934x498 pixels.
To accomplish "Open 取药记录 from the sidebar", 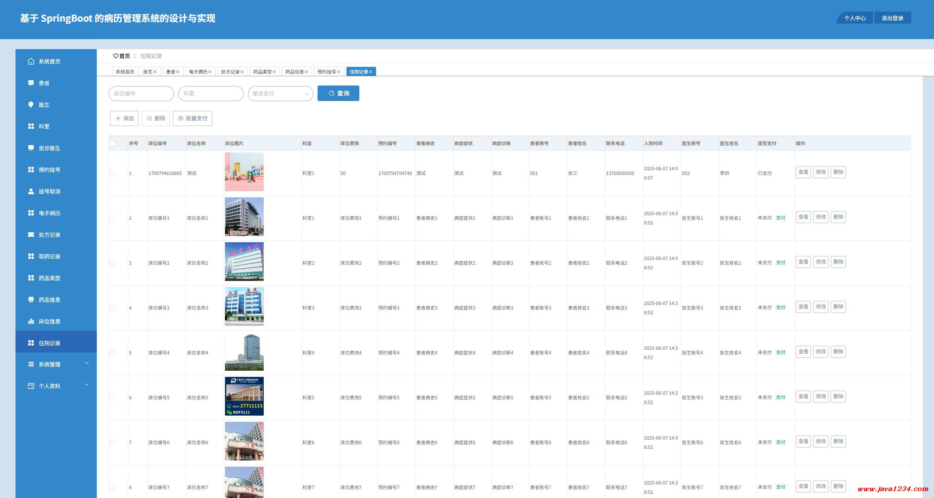I will pyautogui.click(x=50, y=256).
